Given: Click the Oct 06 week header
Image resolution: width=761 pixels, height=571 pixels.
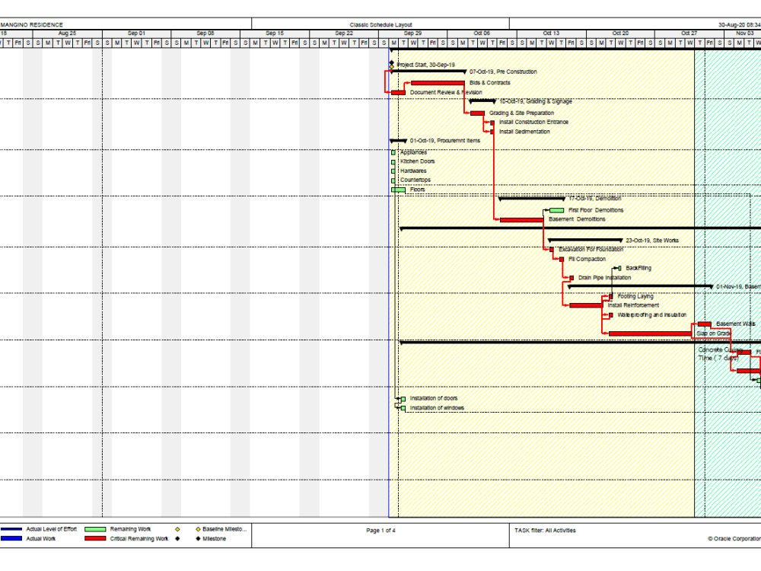Looking at the screenshot, I should click(x=482, y=33).
